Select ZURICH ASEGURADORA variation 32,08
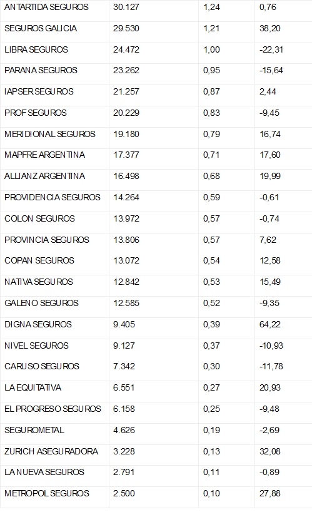This screenshot has height=512, width=312. (270, 451)
